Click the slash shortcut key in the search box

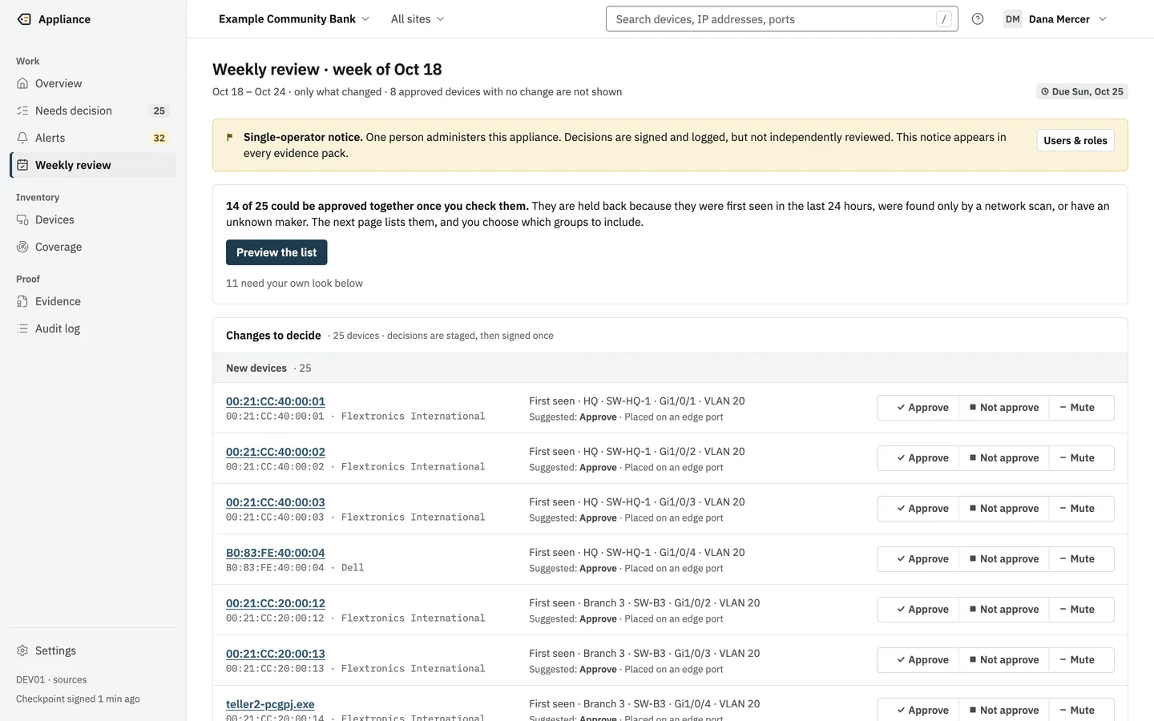coord(944,19)
